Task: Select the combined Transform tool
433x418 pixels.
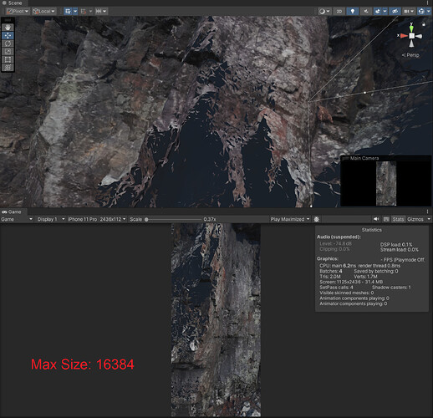Action: click(x=8, y=67)
